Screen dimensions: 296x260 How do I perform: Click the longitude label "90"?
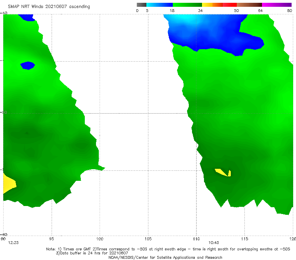coord(3,239)
